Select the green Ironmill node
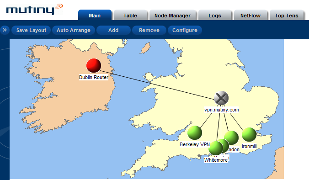The image size is (309, 180). click(x=249, y=135)
